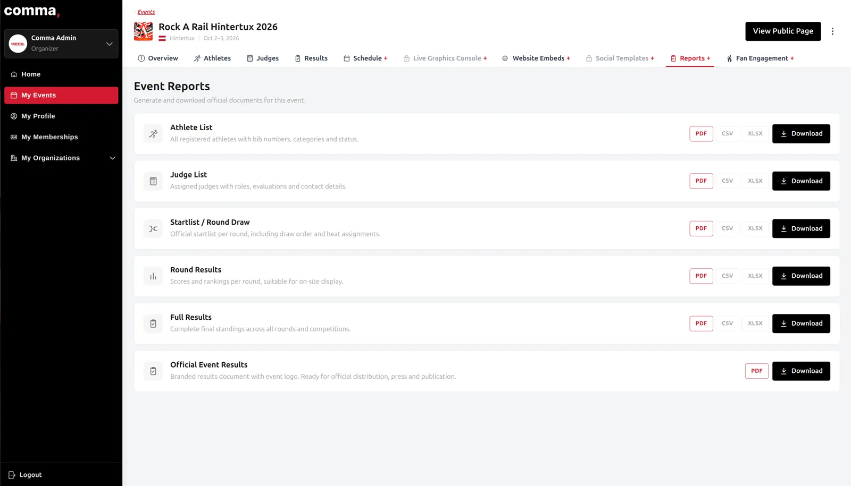Click the Athlete List report row icon
851x486 pixels.
[153, 134]
